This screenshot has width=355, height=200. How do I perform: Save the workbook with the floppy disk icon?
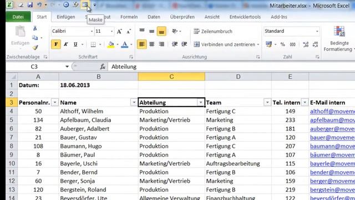coord(30,5)
